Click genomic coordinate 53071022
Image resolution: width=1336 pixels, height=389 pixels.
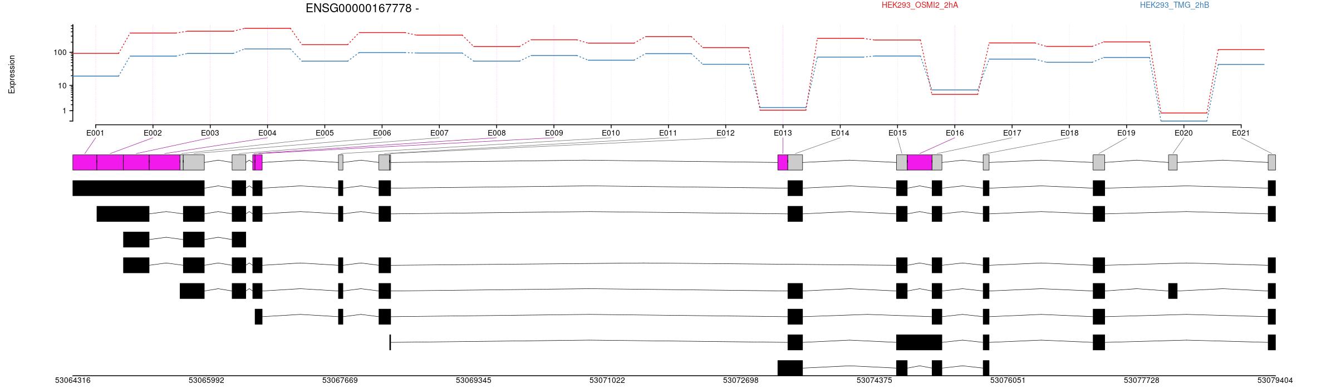point(607,381)
